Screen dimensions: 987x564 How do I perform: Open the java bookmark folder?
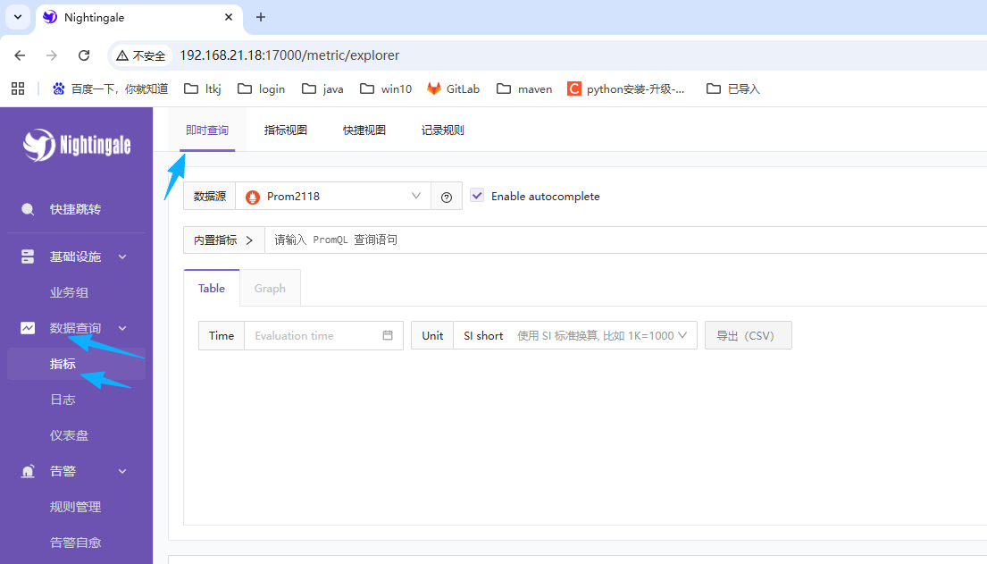tap(322, 88)
